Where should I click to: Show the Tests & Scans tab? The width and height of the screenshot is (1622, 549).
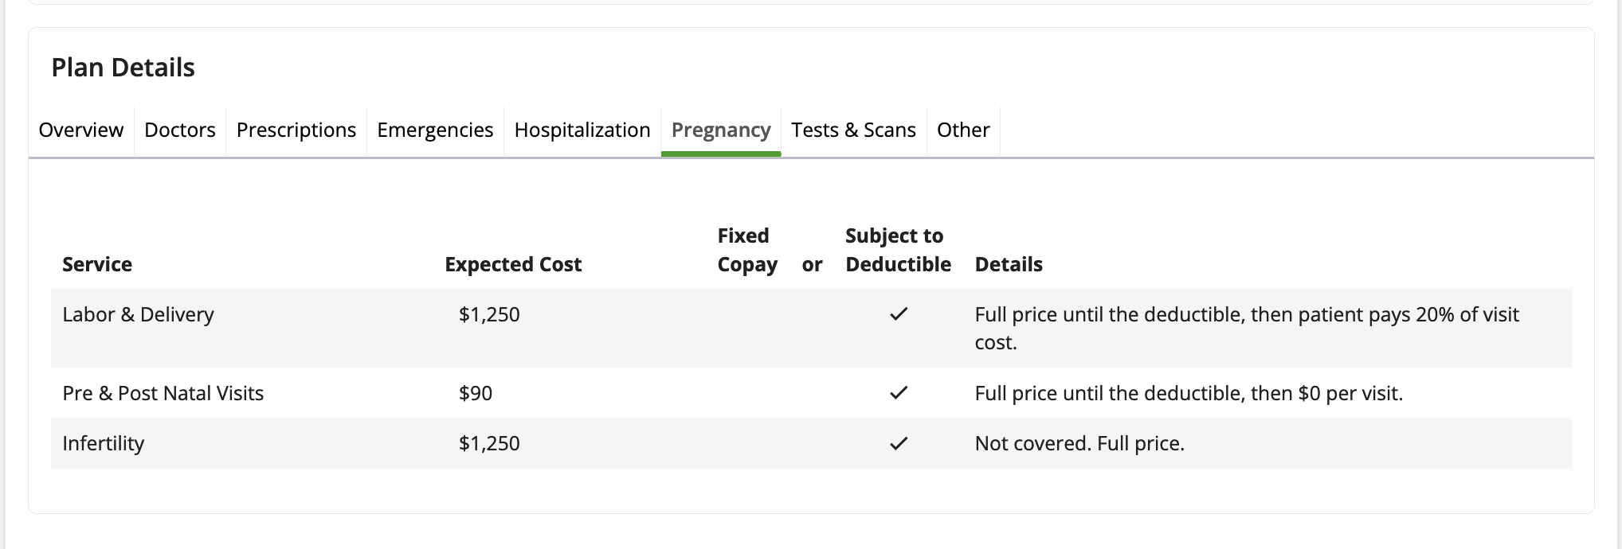tap(853, 130)
